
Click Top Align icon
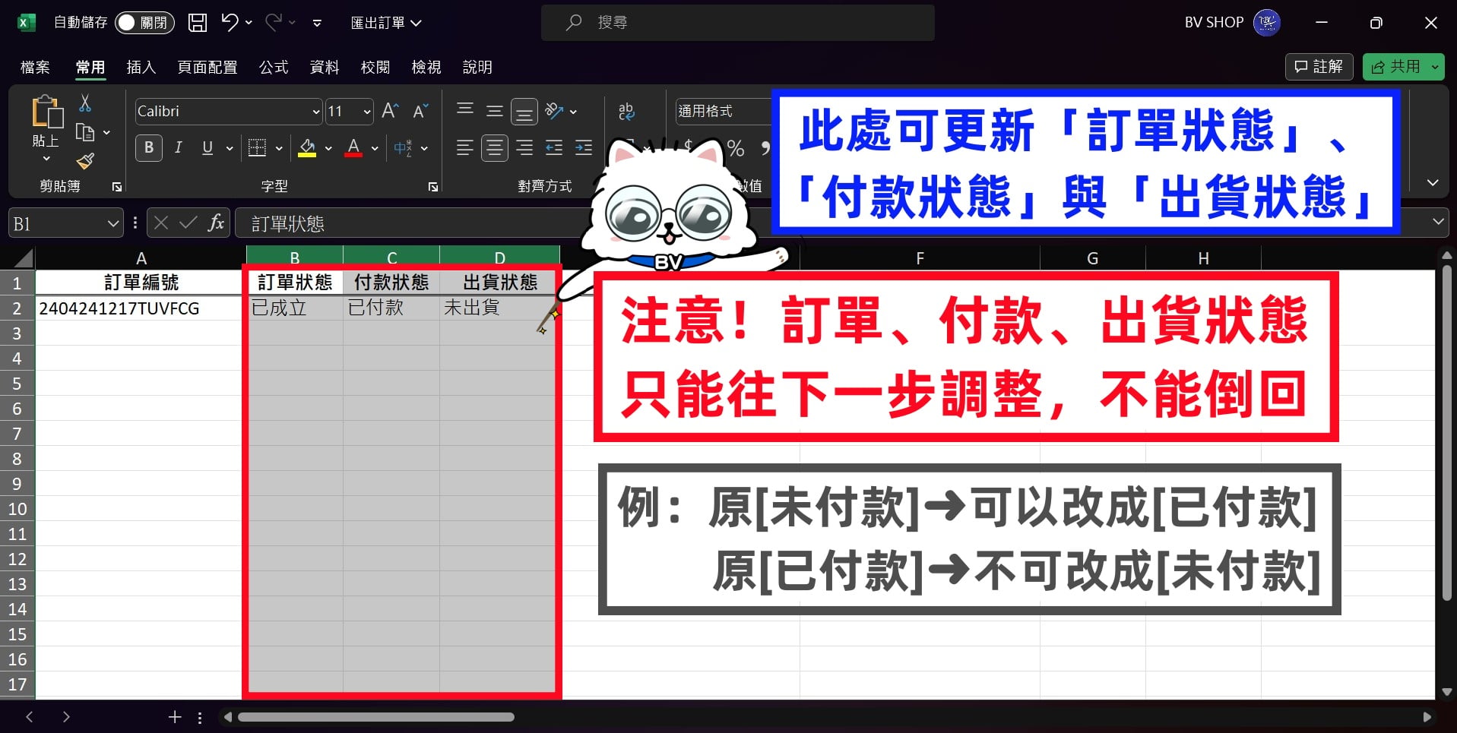pyautogui.click(x=465, y=111)
